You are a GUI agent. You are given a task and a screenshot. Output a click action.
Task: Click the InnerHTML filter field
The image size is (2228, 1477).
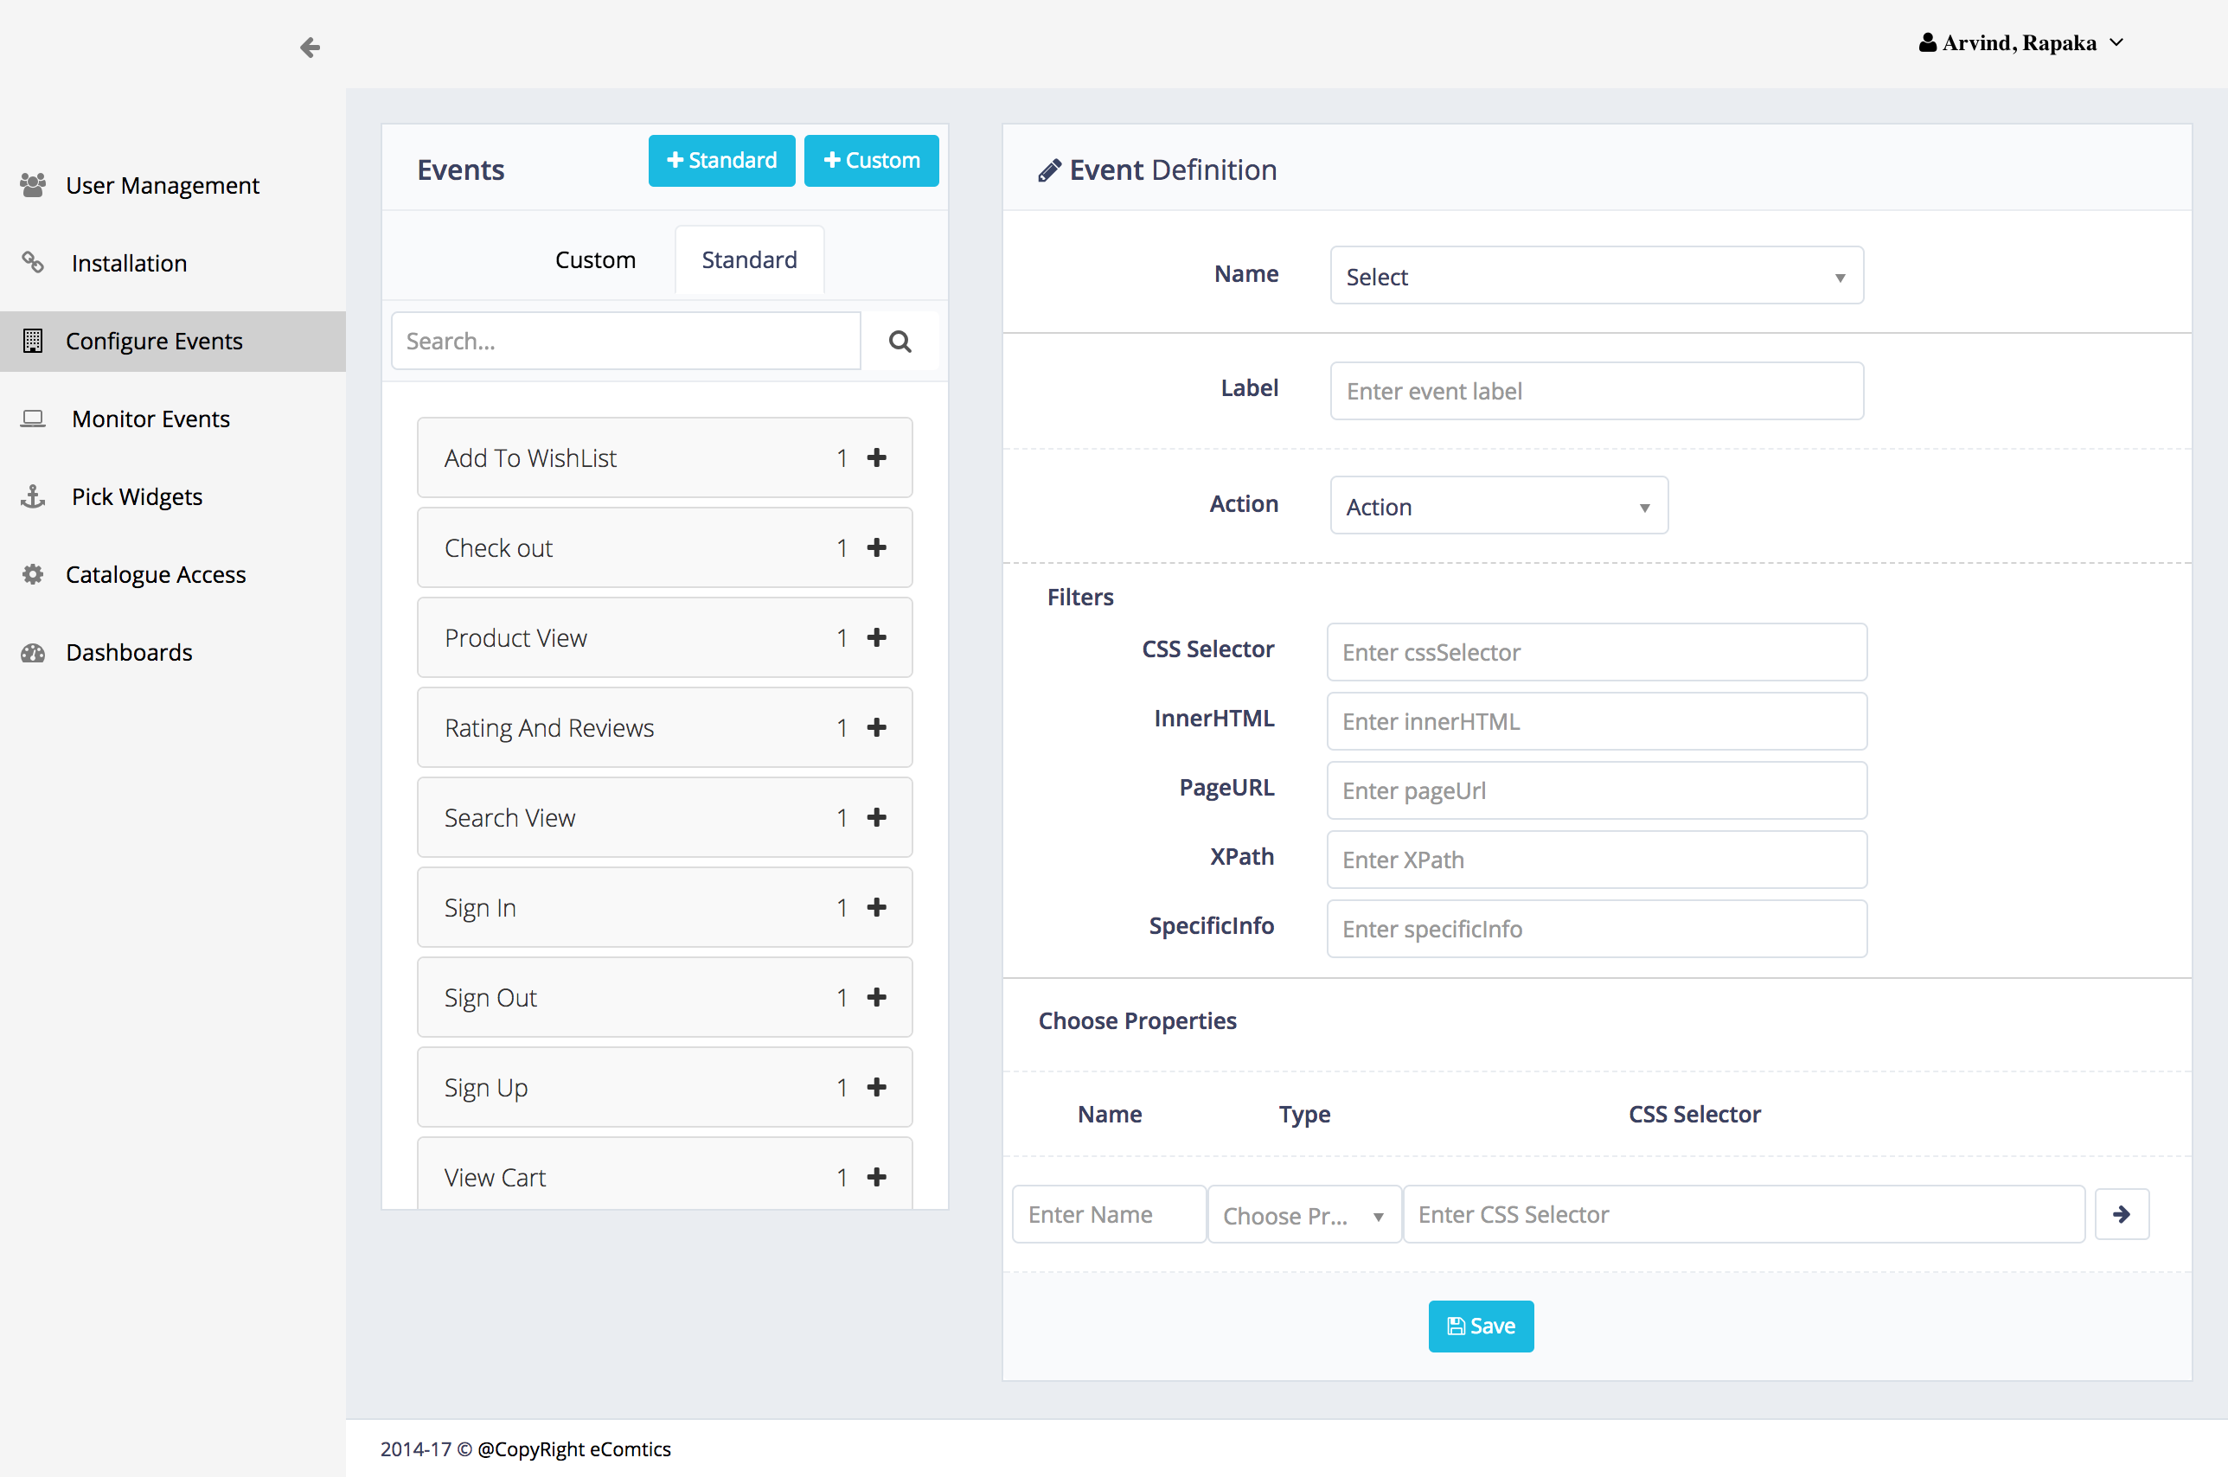pyautogui.click(x=1597, y=721)
